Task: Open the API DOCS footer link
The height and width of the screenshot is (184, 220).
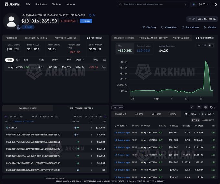Action: tap(76, 181)
